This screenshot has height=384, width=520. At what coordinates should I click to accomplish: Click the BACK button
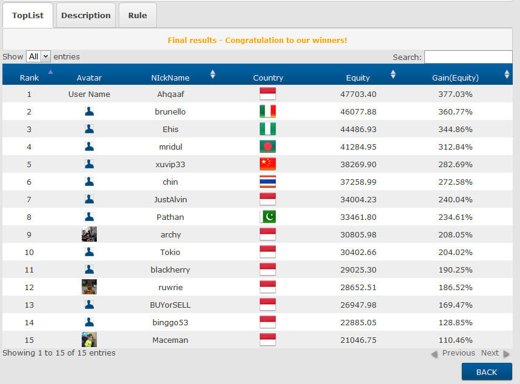tap(487, 372)
